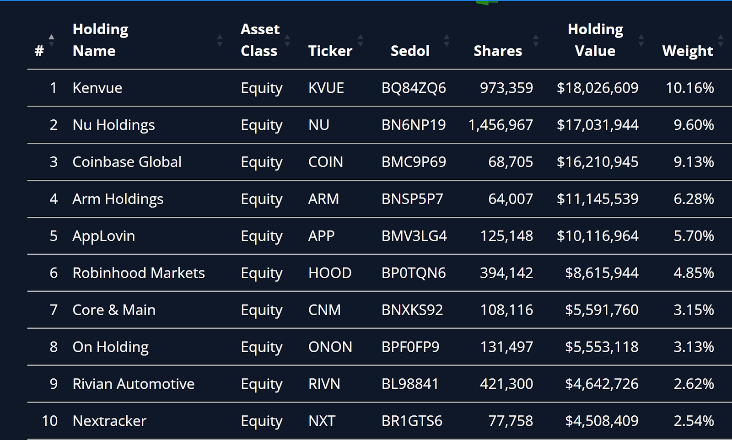Screen dimensions: 732x440
Task: Click the COIN ticker for Coinbase Global
Action: tap(326, 162)
